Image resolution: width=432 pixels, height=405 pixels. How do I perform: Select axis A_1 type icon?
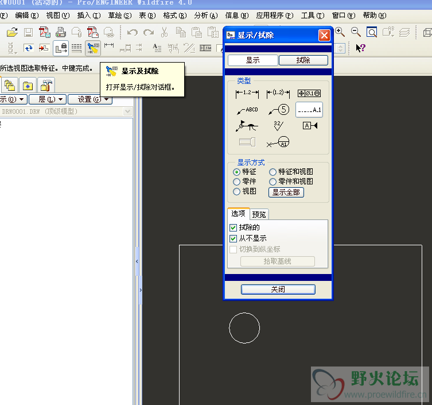point(309,110)
